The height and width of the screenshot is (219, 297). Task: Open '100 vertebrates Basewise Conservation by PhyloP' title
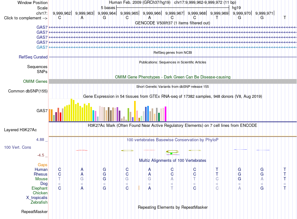pyautogui.click(x=173, y=140)
